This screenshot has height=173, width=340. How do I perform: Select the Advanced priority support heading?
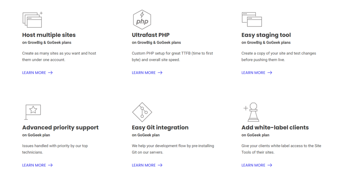point(60,127)
